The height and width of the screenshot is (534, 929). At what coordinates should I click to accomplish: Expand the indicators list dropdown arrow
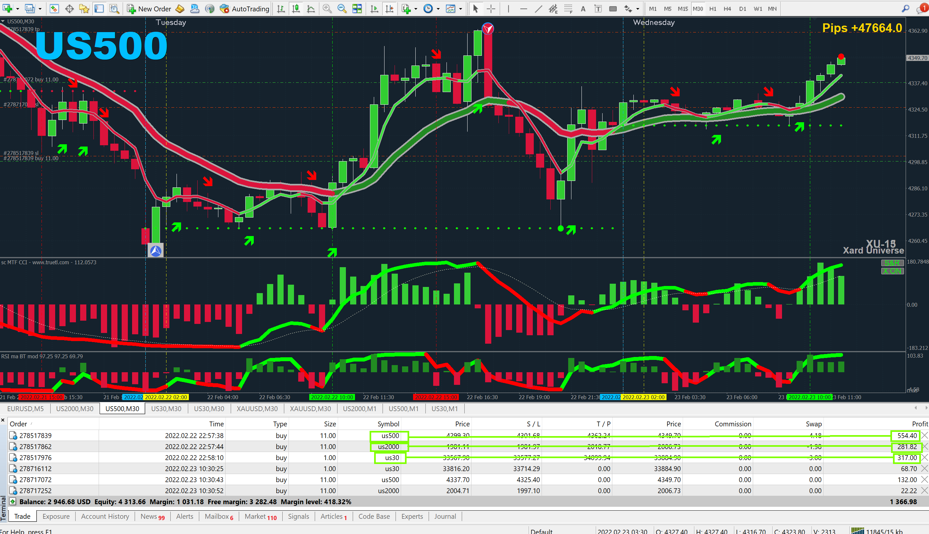pos(416,9)
